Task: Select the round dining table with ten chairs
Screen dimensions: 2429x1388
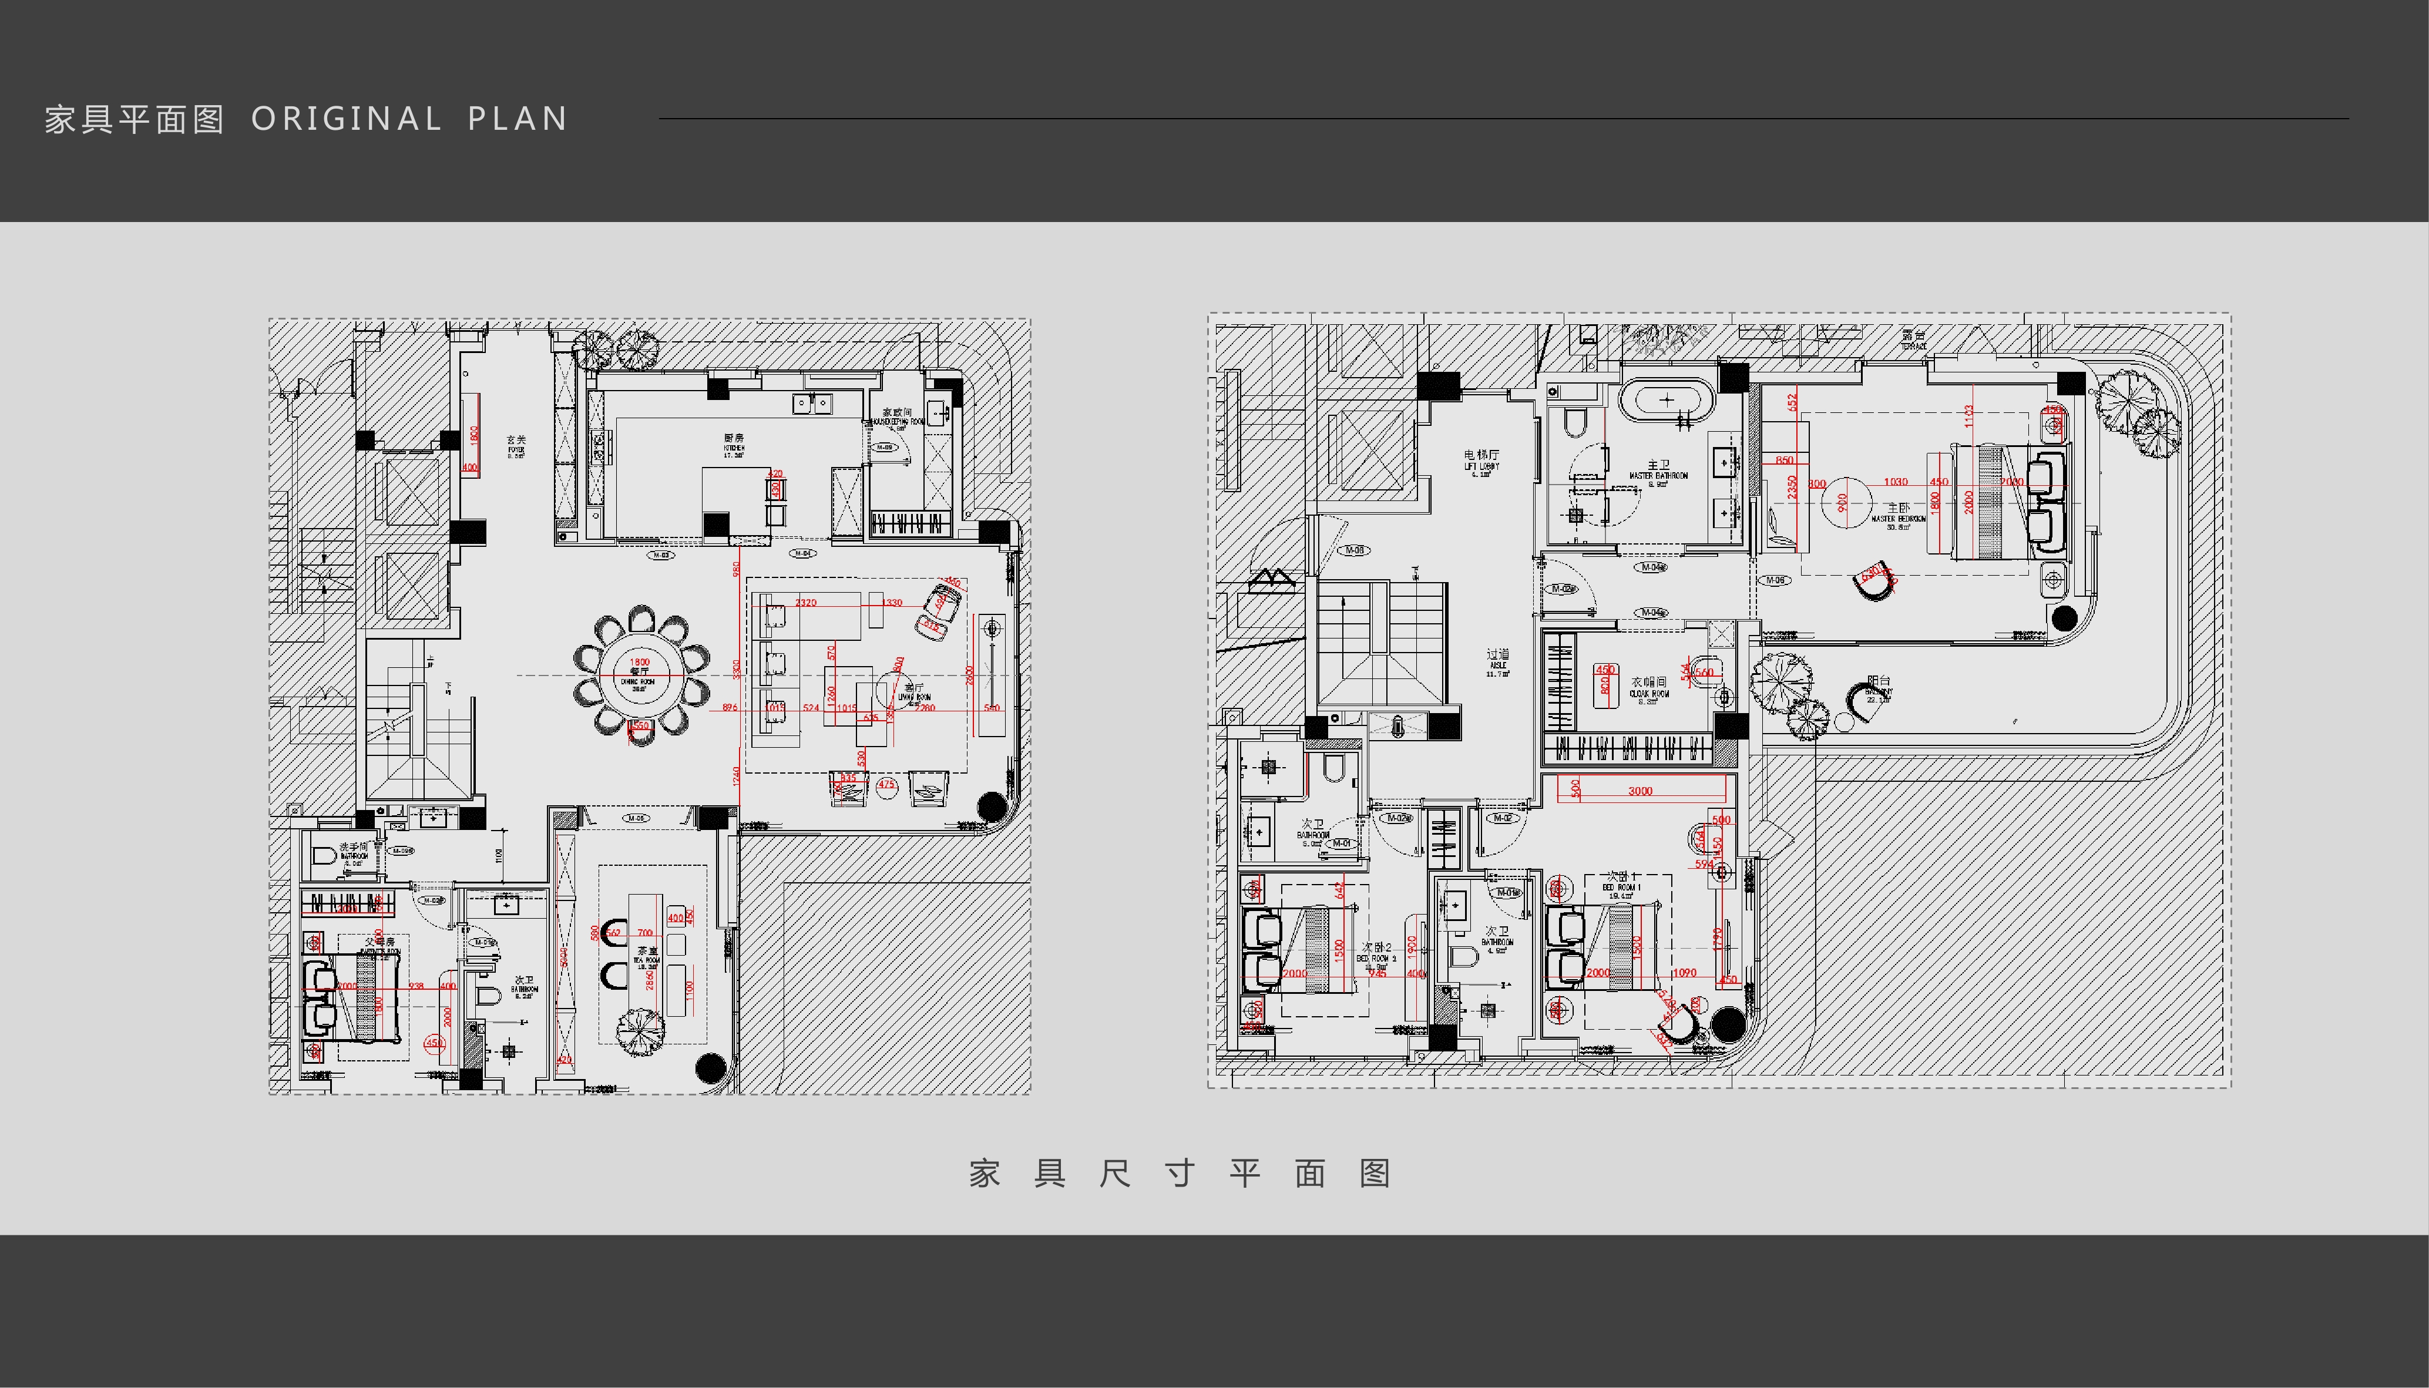Action: pyautogui.click(x=641, y=675)
